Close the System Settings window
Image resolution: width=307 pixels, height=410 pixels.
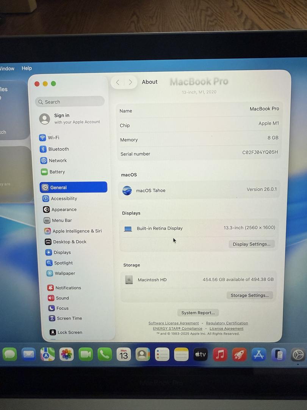37,84
